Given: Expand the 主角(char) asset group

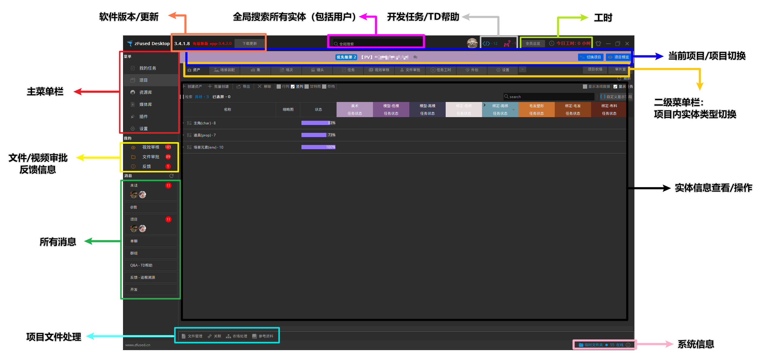Looking at the screenshot, I should tap(184, 123).
